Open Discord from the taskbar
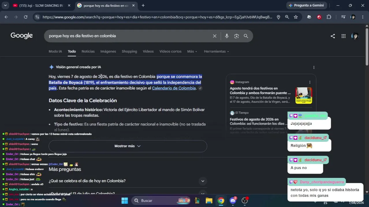The width and height of the screenshot is (369, 207). [233, 201]
